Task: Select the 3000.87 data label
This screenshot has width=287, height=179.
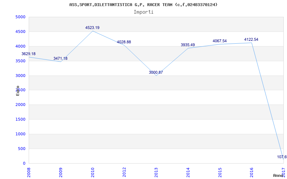Action: coord(156,72)
